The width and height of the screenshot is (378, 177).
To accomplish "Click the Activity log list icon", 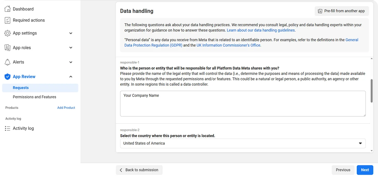I will [7, 128].
